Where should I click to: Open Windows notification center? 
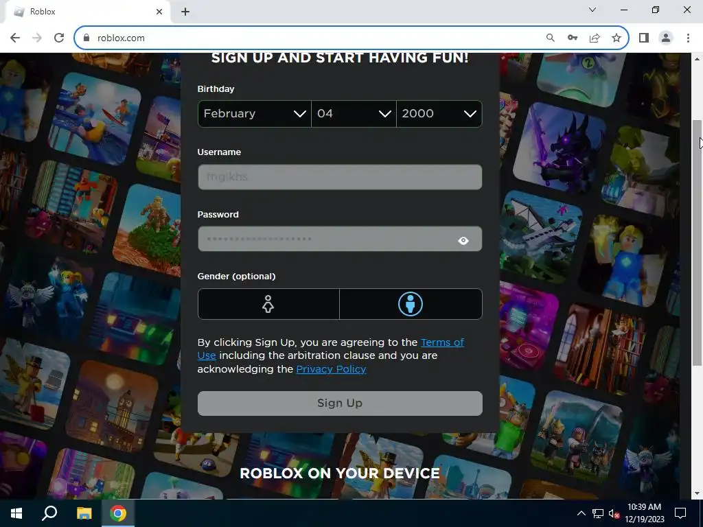point(680,513)
